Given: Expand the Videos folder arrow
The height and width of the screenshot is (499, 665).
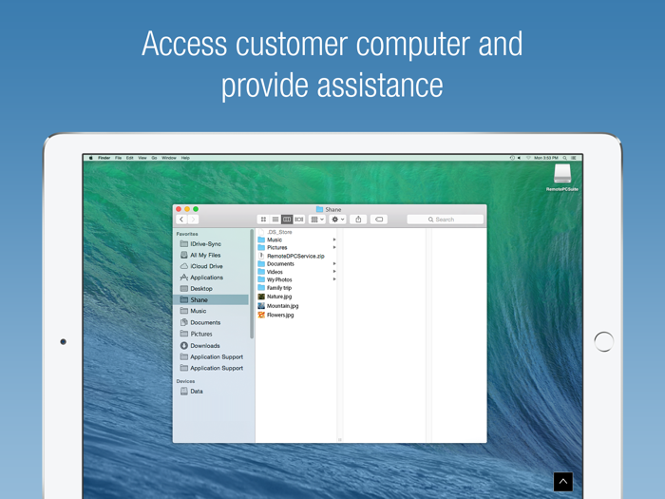Looking at the screenshot, I should [x=334, y=272].
